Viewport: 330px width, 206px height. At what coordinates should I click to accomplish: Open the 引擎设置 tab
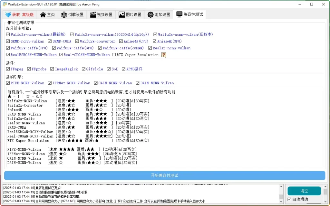[x=72, y=15]
